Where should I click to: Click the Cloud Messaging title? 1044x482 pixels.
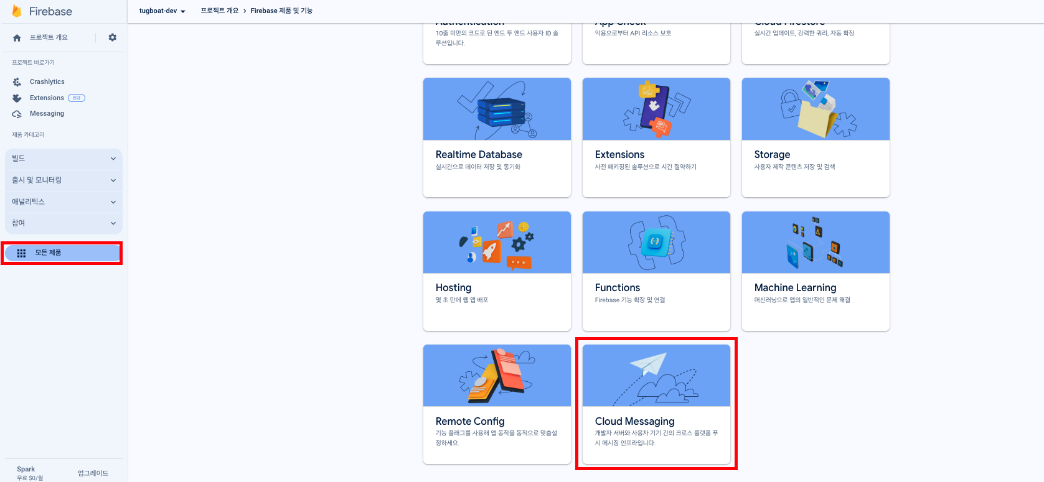[x=634, y=421]
